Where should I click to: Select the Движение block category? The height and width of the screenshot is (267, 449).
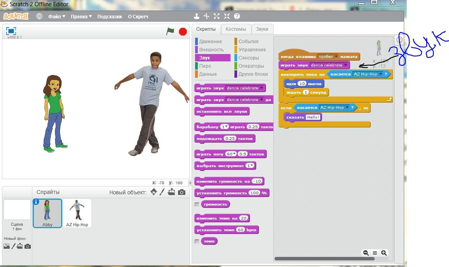(210, 42)
